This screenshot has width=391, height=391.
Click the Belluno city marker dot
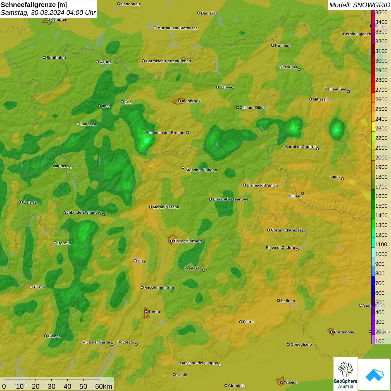click(x=278, y=301)
